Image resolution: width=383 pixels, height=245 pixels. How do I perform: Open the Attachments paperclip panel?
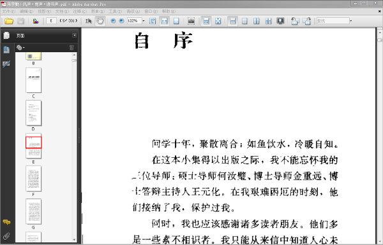point(6,235)
